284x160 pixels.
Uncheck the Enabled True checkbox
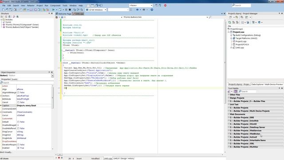pos(18,148)
